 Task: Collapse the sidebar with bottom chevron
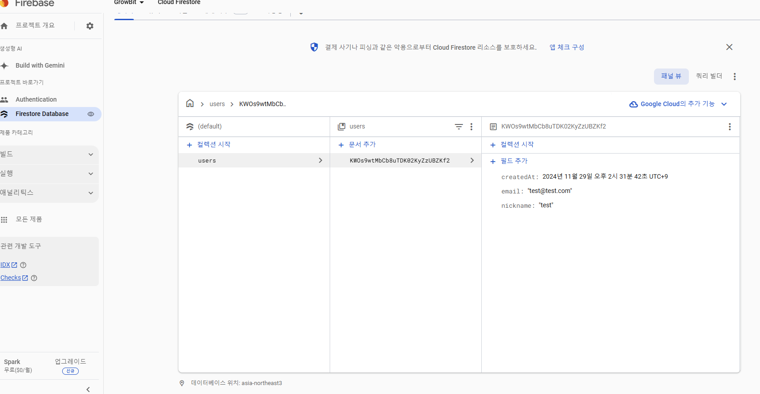tap(88, 390)
